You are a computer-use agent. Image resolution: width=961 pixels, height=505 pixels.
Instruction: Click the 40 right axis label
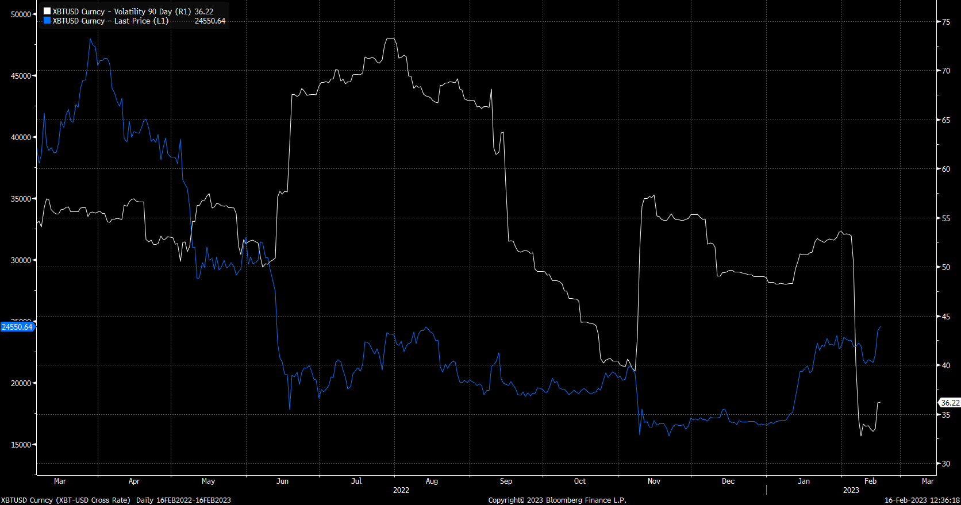(946, 365)
